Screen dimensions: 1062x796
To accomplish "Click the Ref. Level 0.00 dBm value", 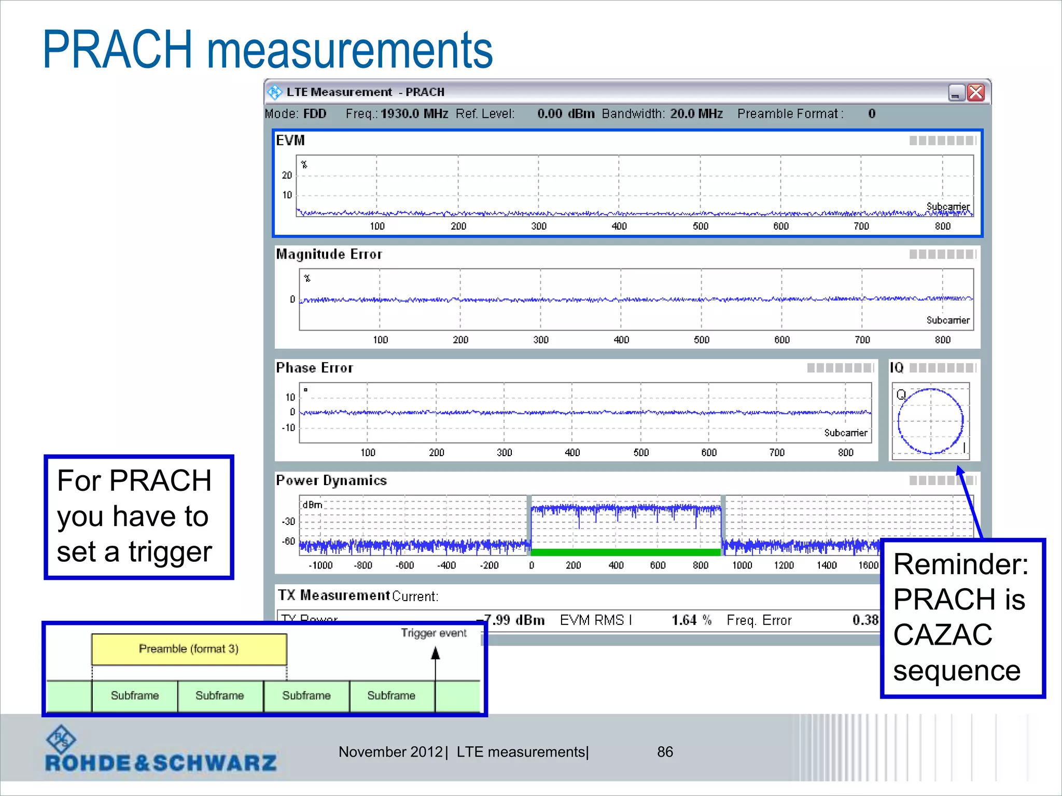I will [x=566, y=113].
